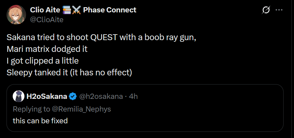Viewport: 294px width, 138px height.
Task: Click the line "I got clipped a little"
Action: point(43,61)
